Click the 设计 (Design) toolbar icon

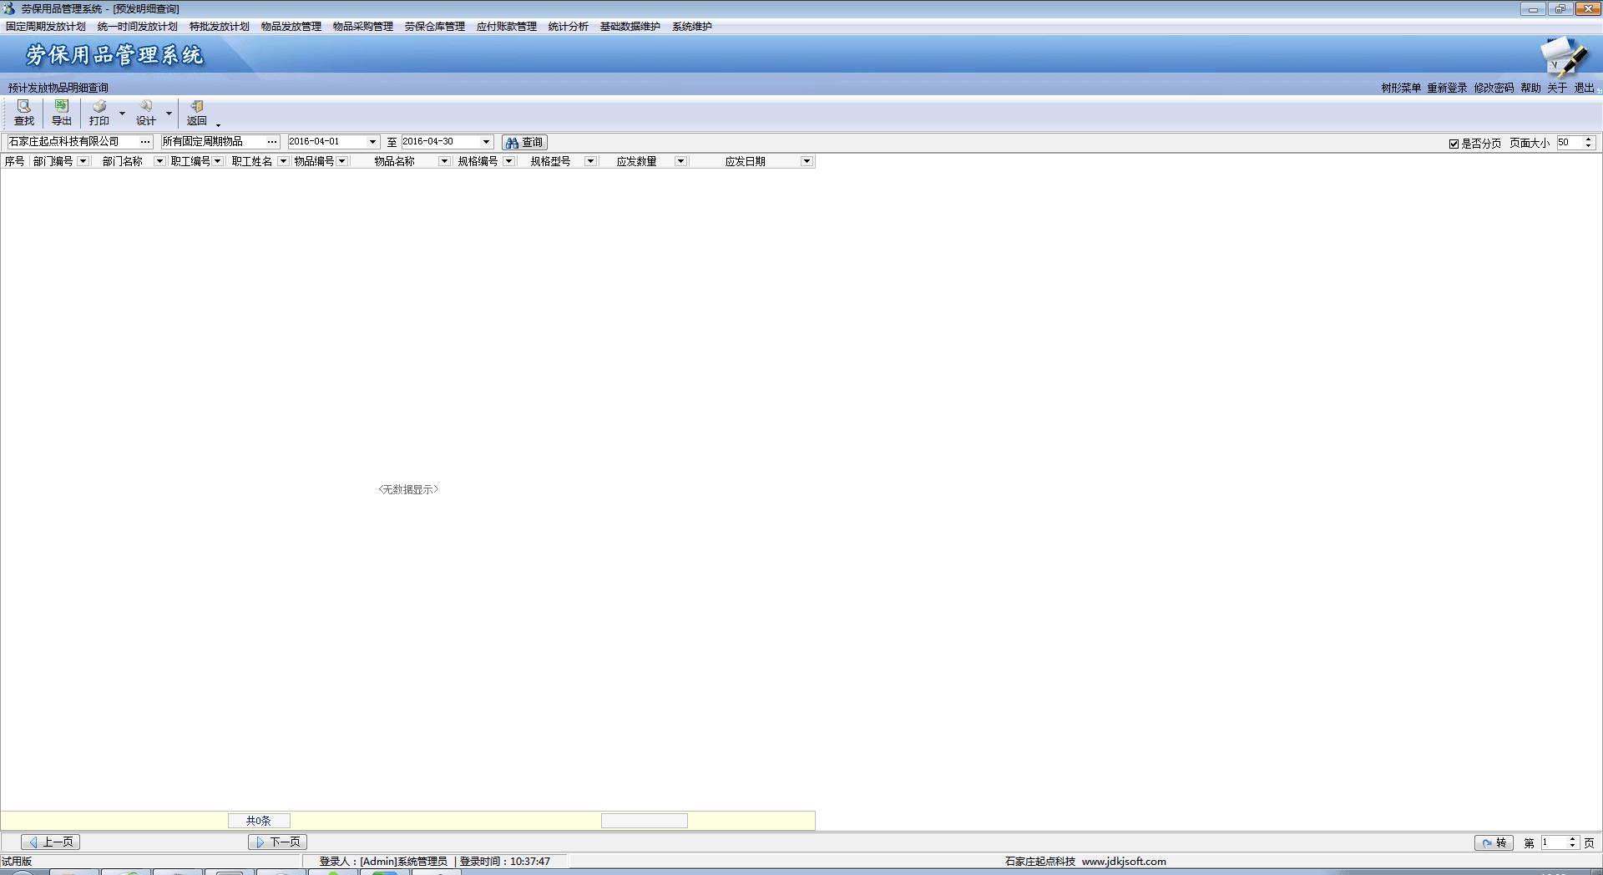click(x=146, y=112)
